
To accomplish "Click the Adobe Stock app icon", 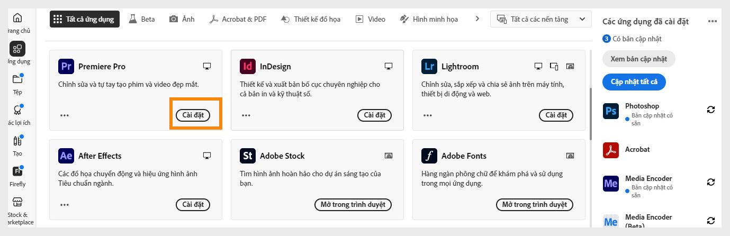I will pyautogui.click(x=248, y=156).
